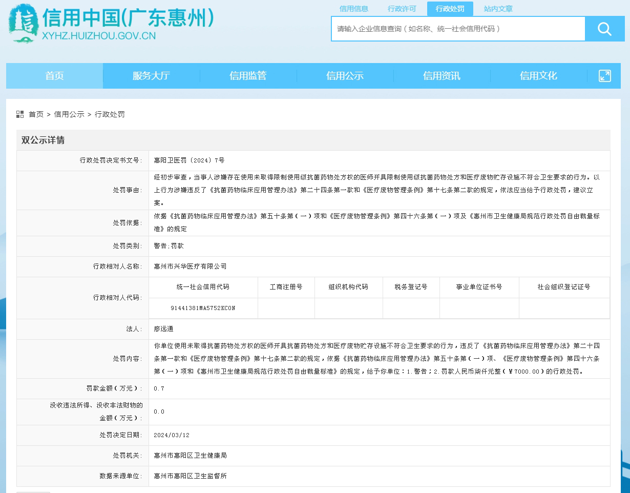This screenshot has height=493, width=630.
Task: Open the 信用资讯 navigation menu item
Action: tap(442, 75)
